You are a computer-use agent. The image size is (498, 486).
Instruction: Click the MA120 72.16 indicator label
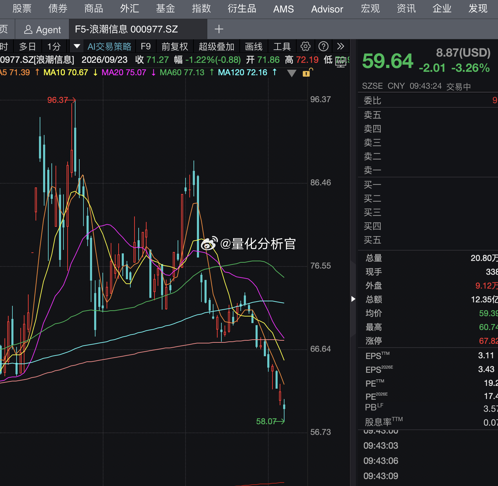pos(243,72)
